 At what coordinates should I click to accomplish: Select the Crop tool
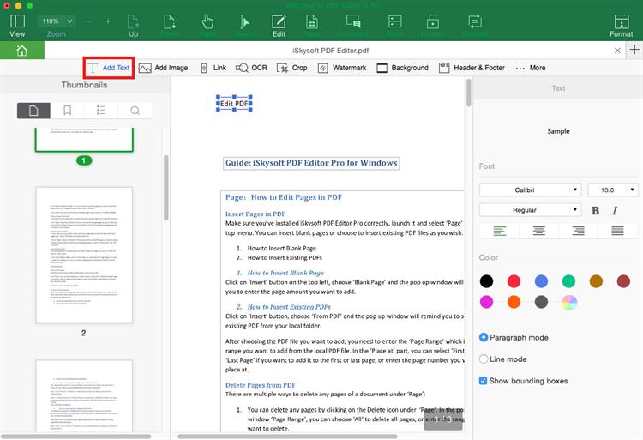(292, 68)
